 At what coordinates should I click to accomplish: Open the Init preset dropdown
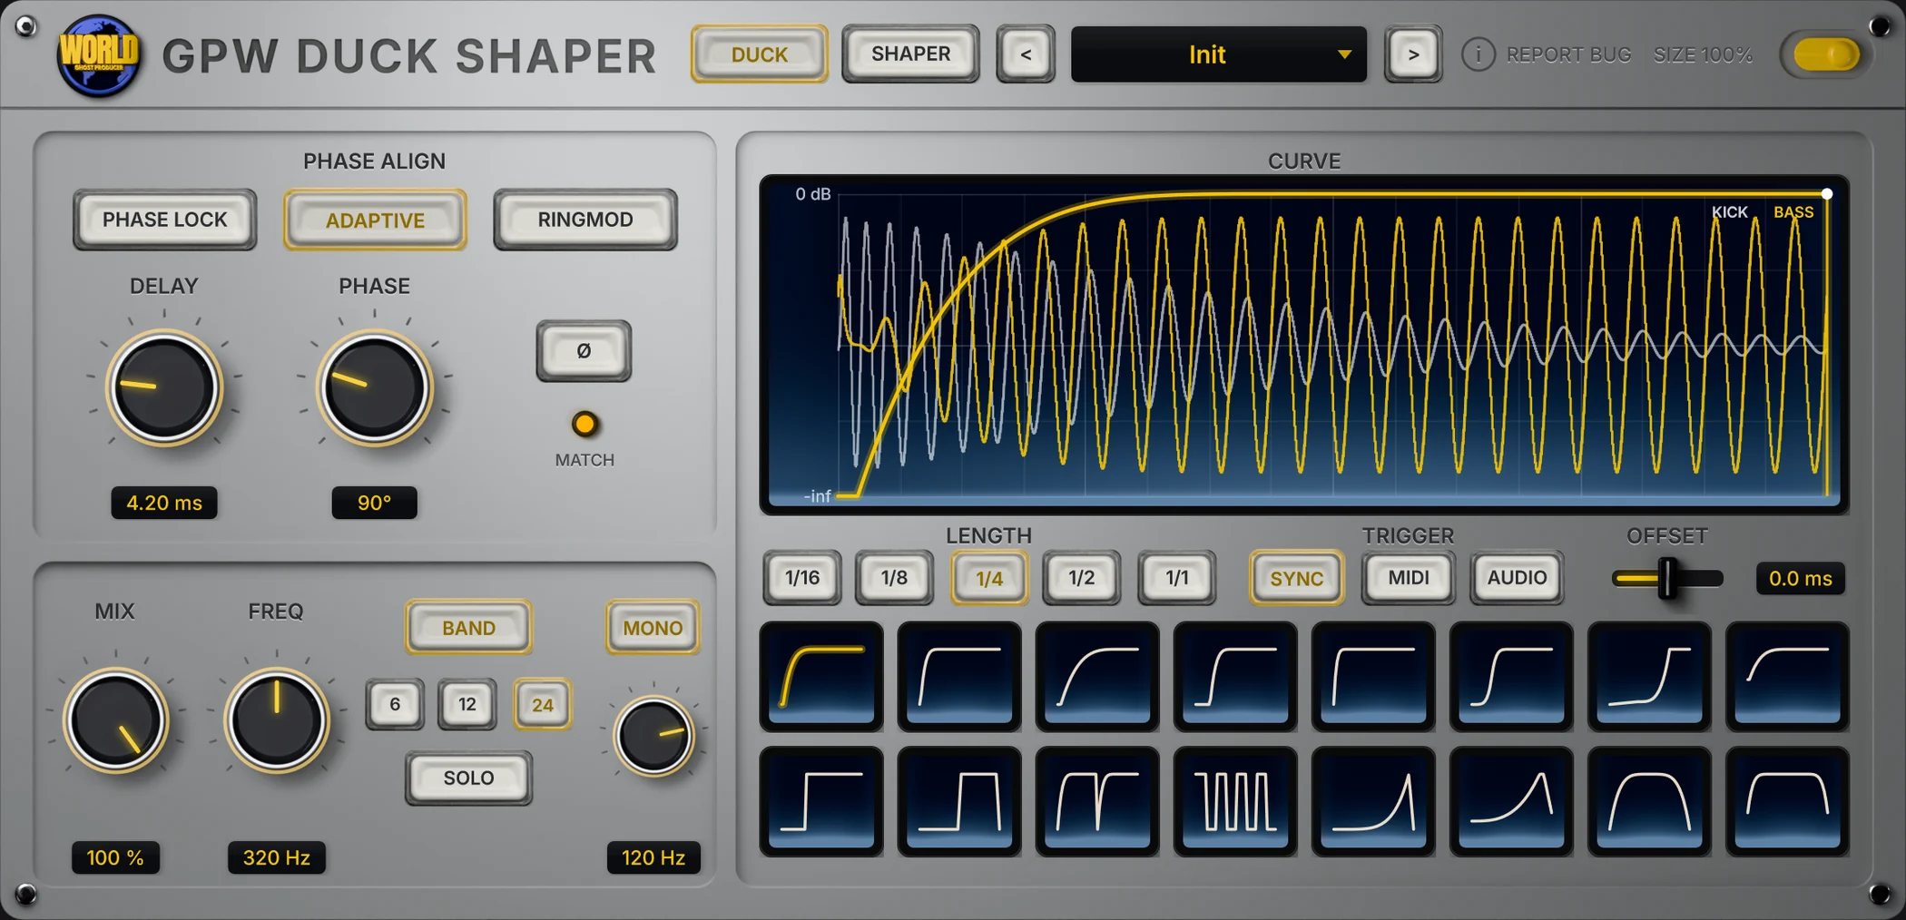1218,54
